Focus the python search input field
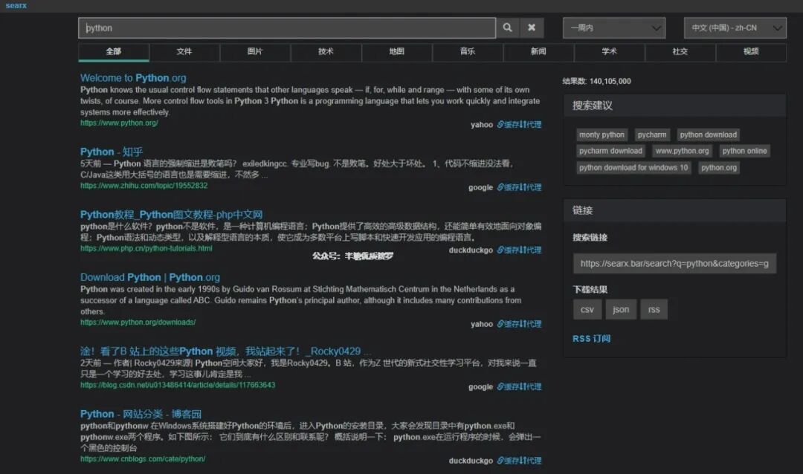This screenshot has height=474, width=803. tap(287, 27)
